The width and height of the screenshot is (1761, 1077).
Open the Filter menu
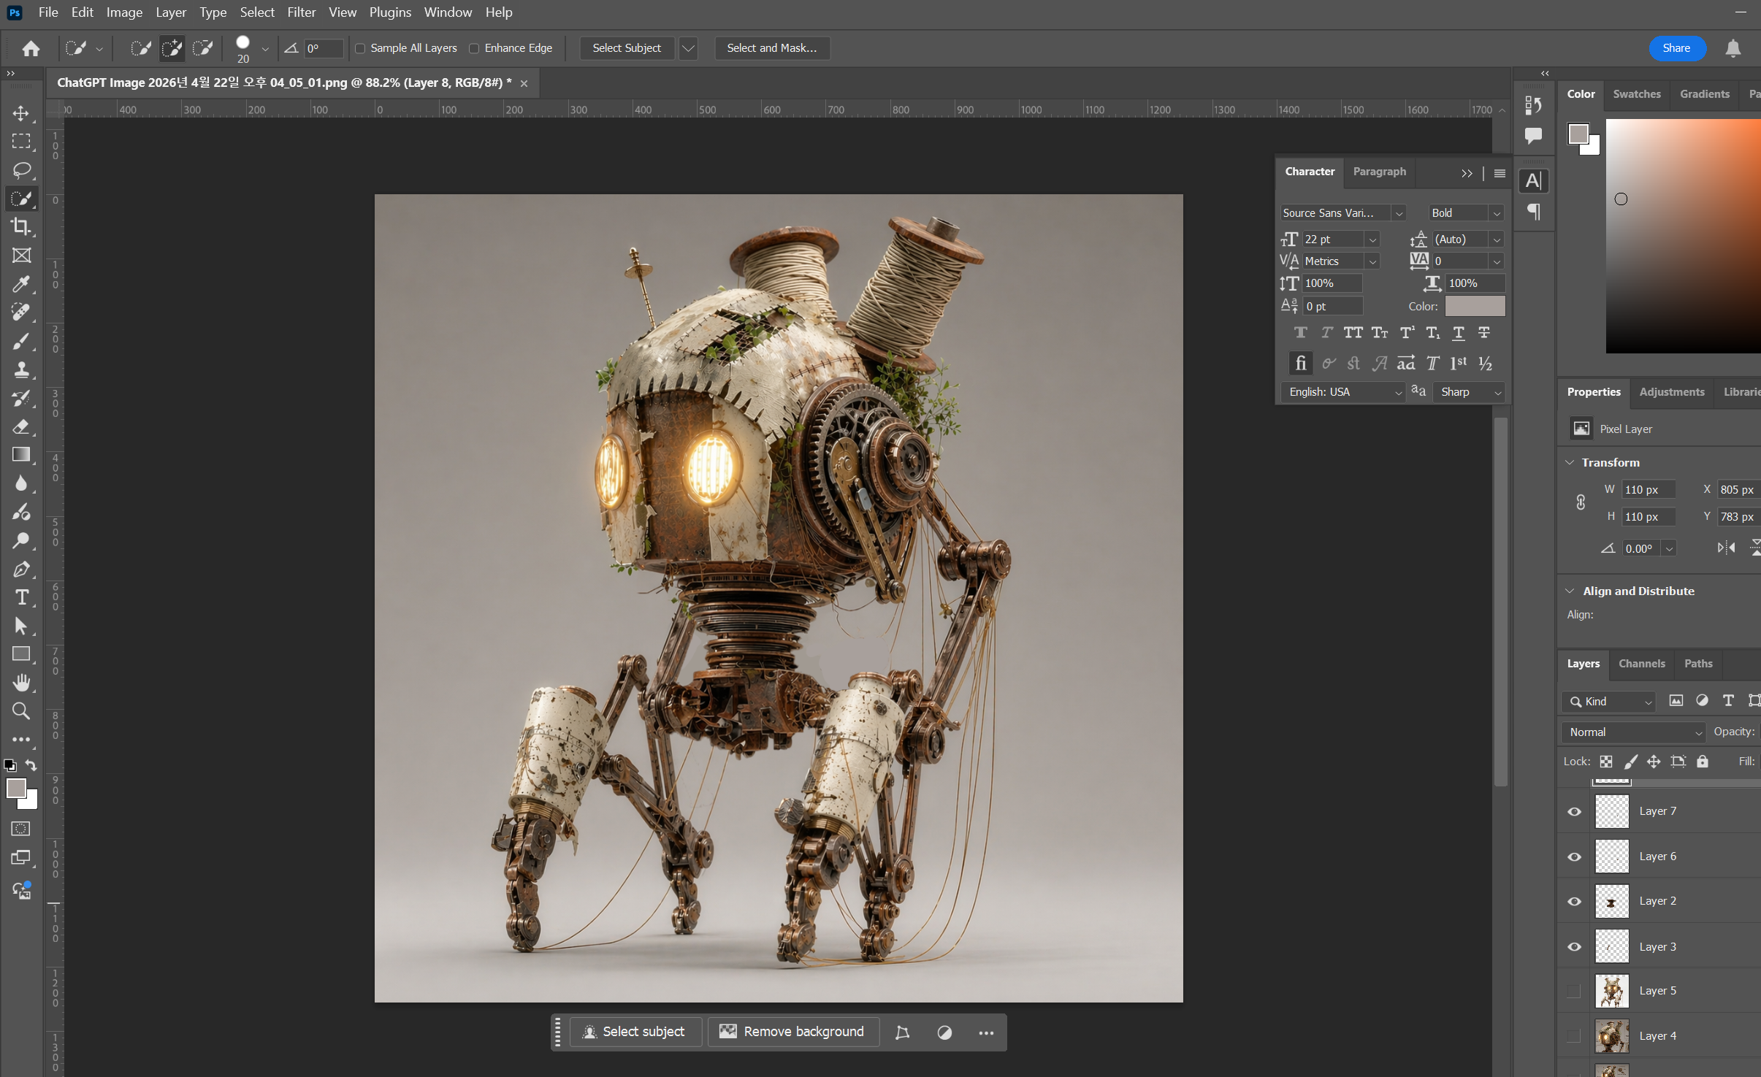(301, 12)
